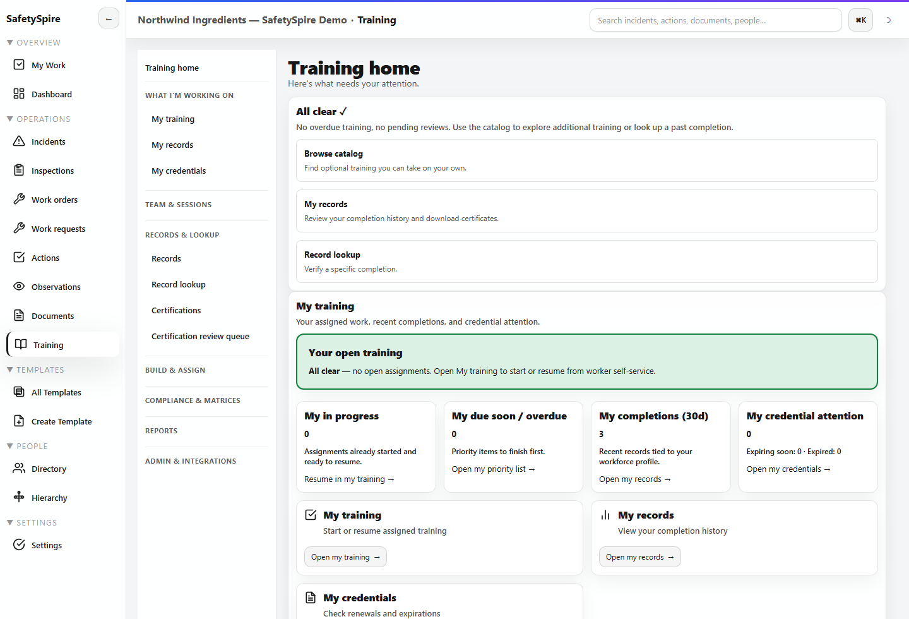This screenshot has height=619, width=909.
Task: Click the Settings check-circle icon
Action: click(x=19, y=544)
